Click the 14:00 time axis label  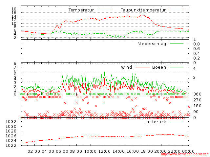[x=118, y=151]
